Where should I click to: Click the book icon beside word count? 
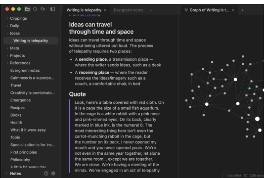pyautogui.click(x=246, y=176)
